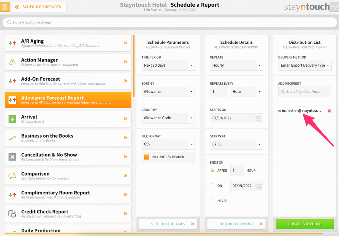339x236 pixels.
Task: Open the Time Period dropdown showing Next 30 days
Action: (168, 66)
